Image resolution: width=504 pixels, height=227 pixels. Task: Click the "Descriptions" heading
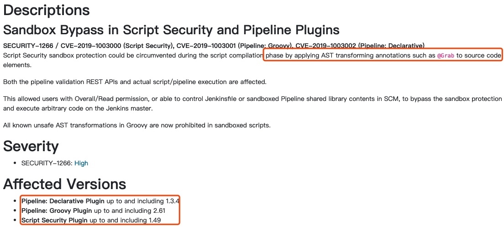click(x=47, y=11)
